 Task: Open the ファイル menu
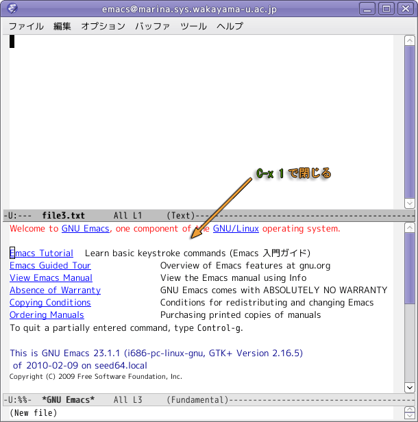pos(26,26)
